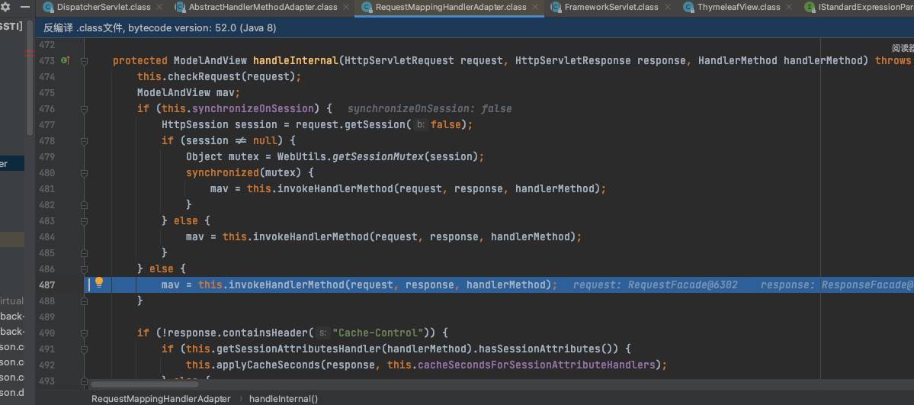Click the "Cache-Control" string literal

[x=378, y=333]
